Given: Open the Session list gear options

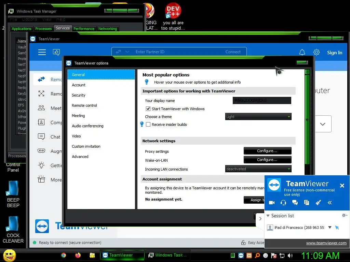Looking at the screenshot, I should (x=345, y=215).
